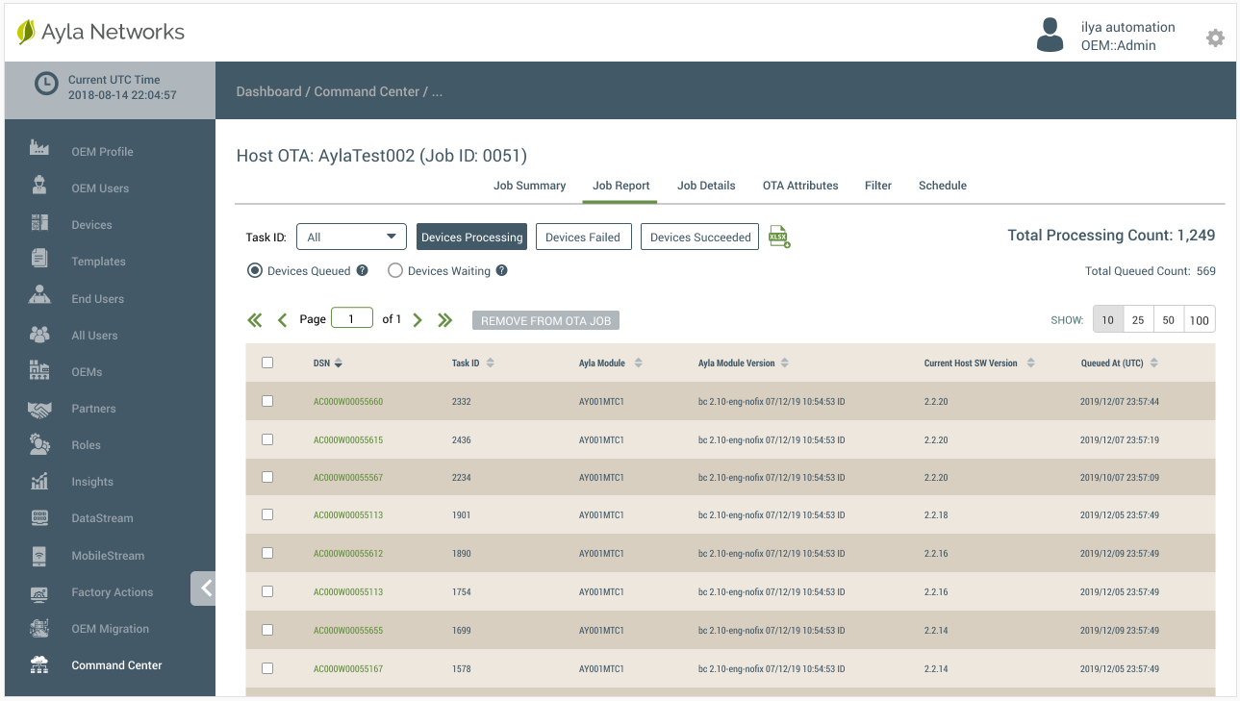Click the Devices Succeeded button
This screenshot has width=1240, height=701.
[x=700, y=237]
